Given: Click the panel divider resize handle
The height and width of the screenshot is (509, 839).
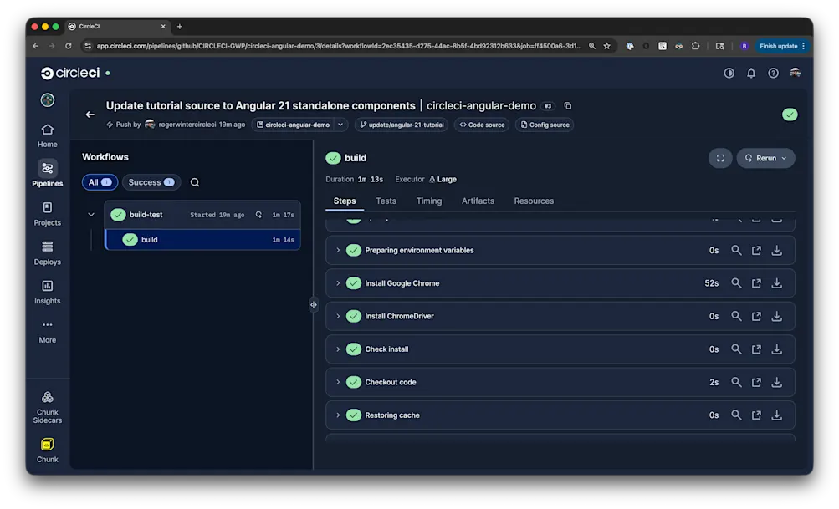Looking at the screenshot, I should 313,305.
